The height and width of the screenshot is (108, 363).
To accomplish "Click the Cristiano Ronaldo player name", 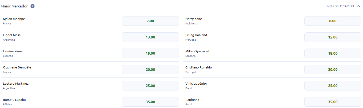I will click(x=198, y=67).
